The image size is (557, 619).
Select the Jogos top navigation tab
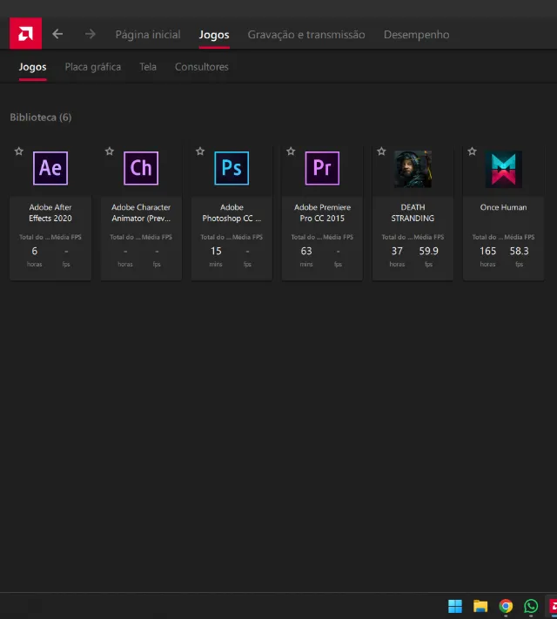click(214, 35)
